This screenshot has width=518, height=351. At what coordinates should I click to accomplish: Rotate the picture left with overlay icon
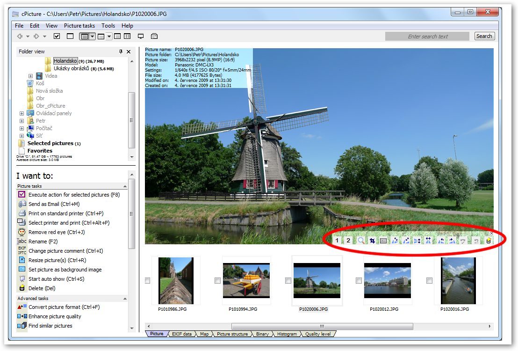[x=441, y=241]
